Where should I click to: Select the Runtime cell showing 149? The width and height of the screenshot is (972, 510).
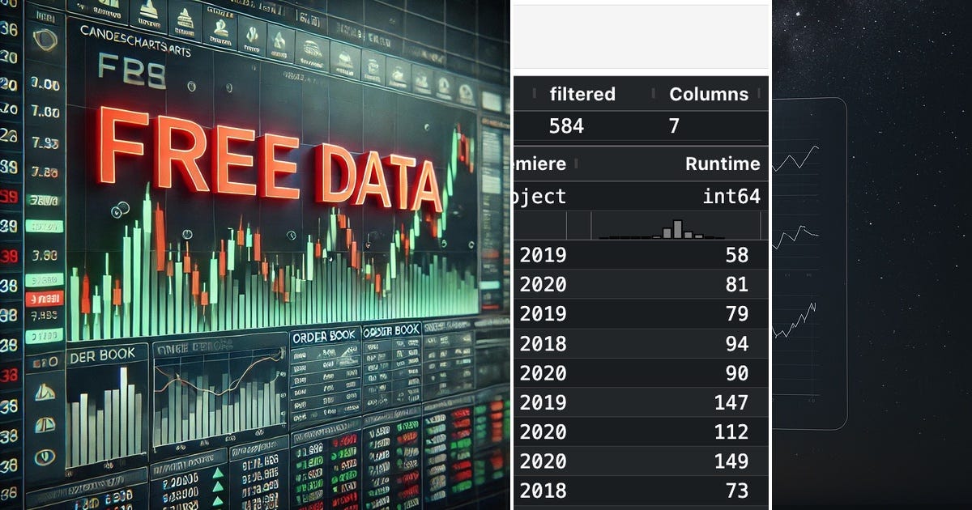731,461
